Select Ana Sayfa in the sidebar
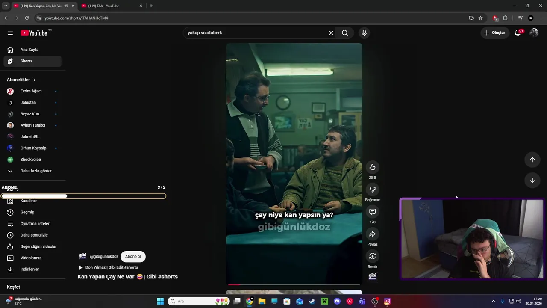 [32, 50]
